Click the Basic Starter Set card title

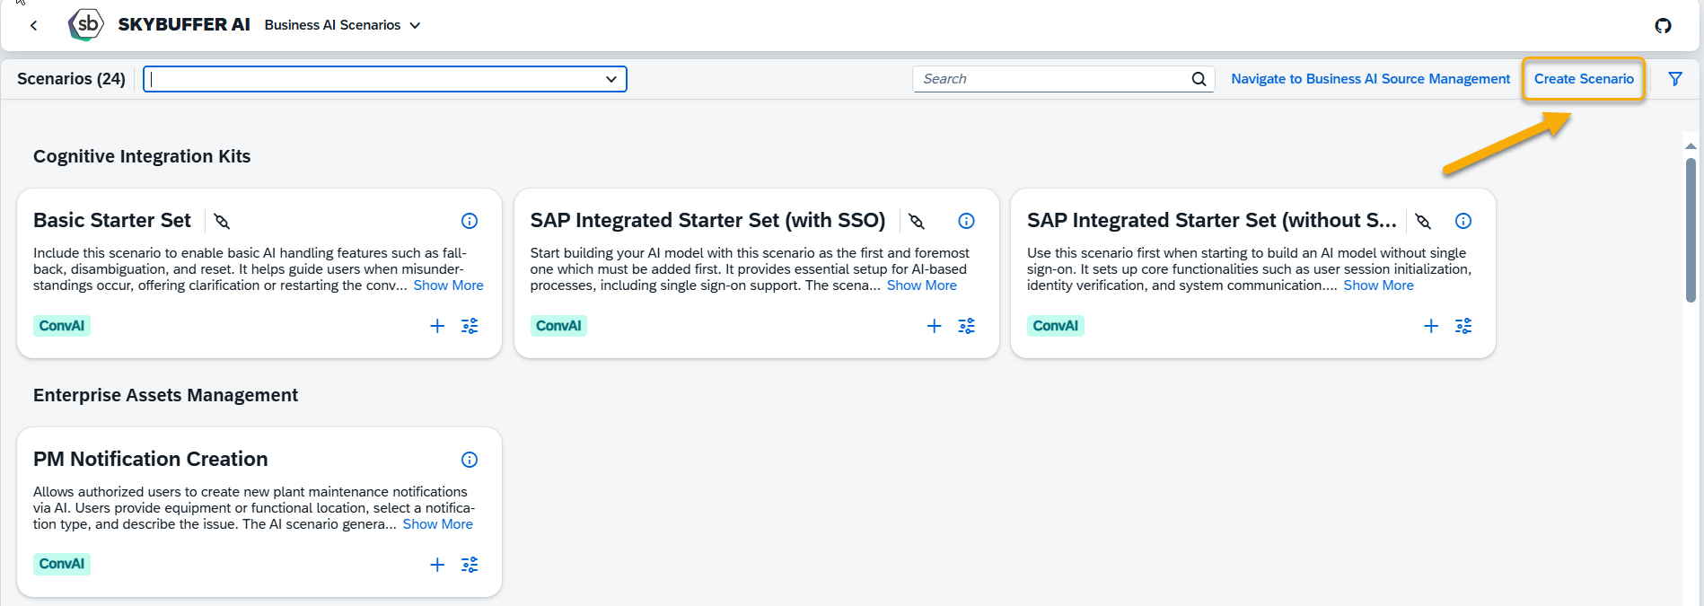click(x=112, y=221)
